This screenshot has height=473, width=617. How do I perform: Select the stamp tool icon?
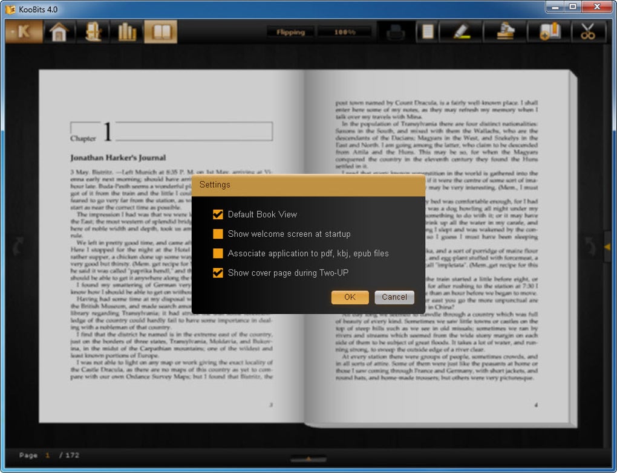[505, 32]
